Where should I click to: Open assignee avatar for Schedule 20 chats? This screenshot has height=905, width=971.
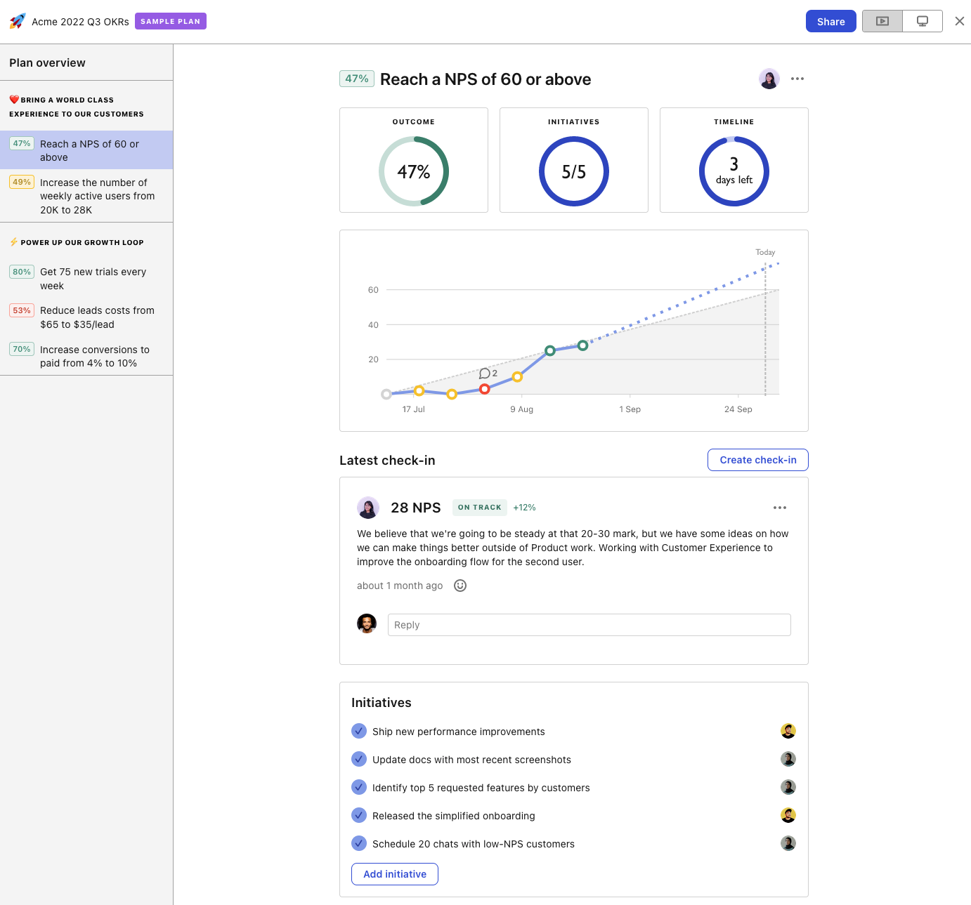point(788,843)
